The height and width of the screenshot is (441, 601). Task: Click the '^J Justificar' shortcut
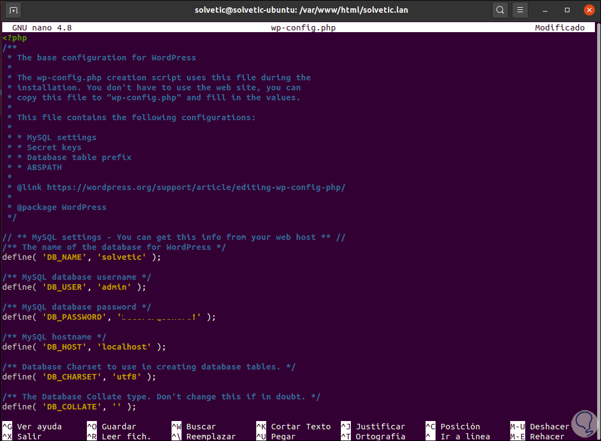(373, 427)
